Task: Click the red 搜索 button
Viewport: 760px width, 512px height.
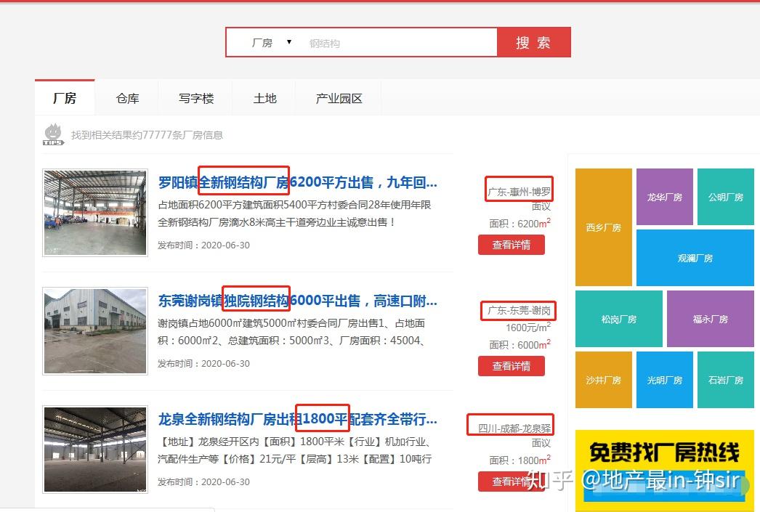Action: [533, 43]
